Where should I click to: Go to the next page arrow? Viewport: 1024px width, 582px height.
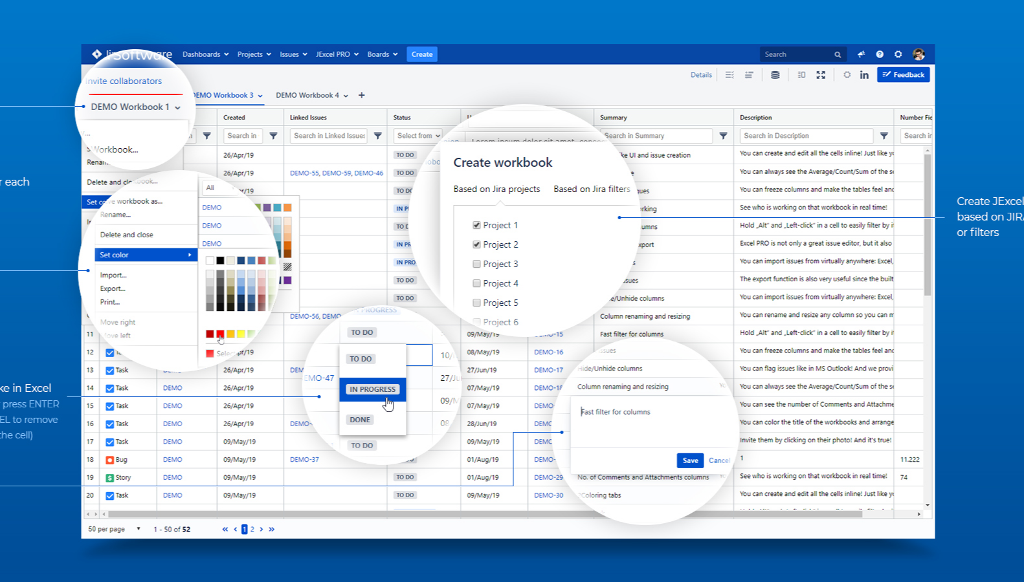pos(262,529)
